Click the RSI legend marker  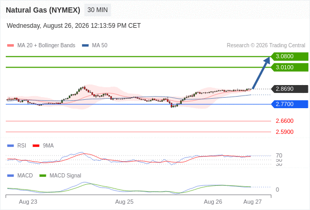pyautogui.click(x=11, y=146)
